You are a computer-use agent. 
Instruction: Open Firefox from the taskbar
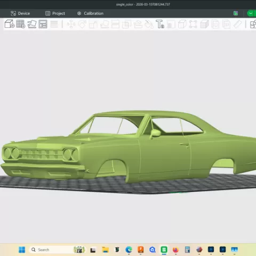(x=175, y=250)
